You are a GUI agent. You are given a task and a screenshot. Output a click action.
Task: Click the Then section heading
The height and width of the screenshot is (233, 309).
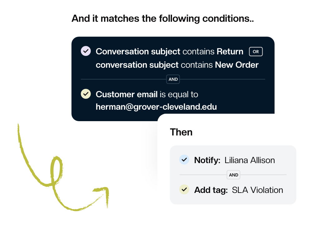pos(181,132)
